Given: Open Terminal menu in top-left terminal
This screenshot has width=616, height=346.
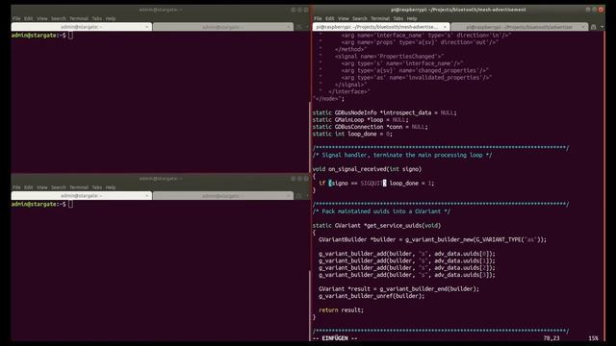Looking at the screenshot, I should click(x=79, y=18).
